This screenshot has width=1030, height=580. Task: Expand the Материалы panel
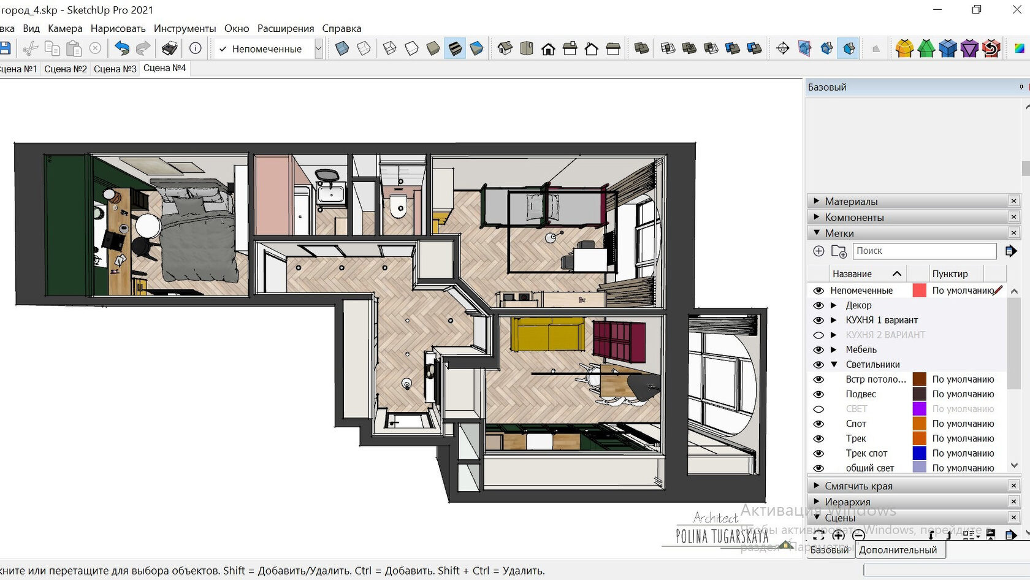click(817, 200)
